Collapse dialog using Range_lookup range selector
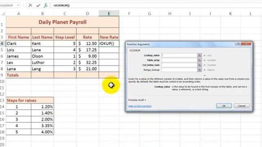This screenshot has height=147, width=262. [x=199, y=70]
